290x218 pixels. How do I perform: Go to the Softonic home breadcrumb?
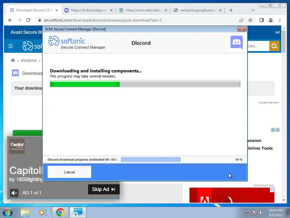(13, 60)
